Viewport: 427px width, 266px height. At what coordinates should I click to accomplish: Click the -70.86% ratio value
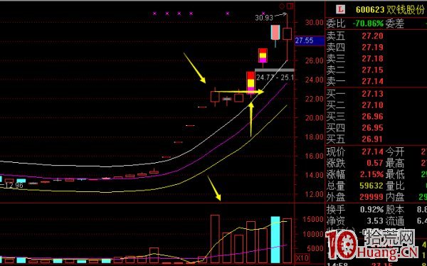(368, 24)
